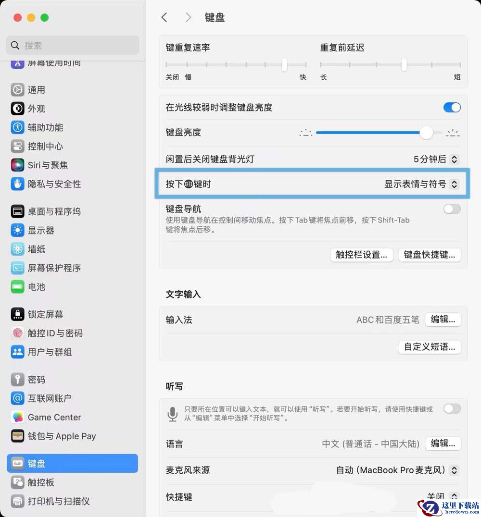Open the 电池 battery icon
Screen dimensions: 481x517
17,286
